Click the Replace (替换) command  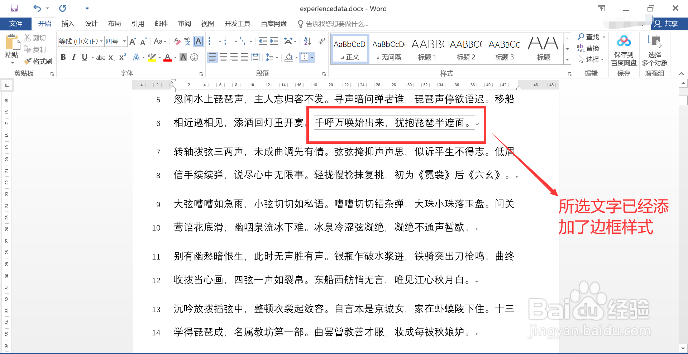click(x=592, y=48)
